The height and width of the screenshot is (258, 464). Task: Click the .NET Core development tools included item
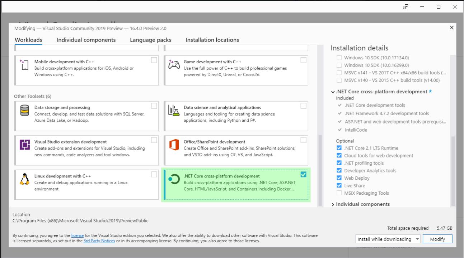click(375, 105)
